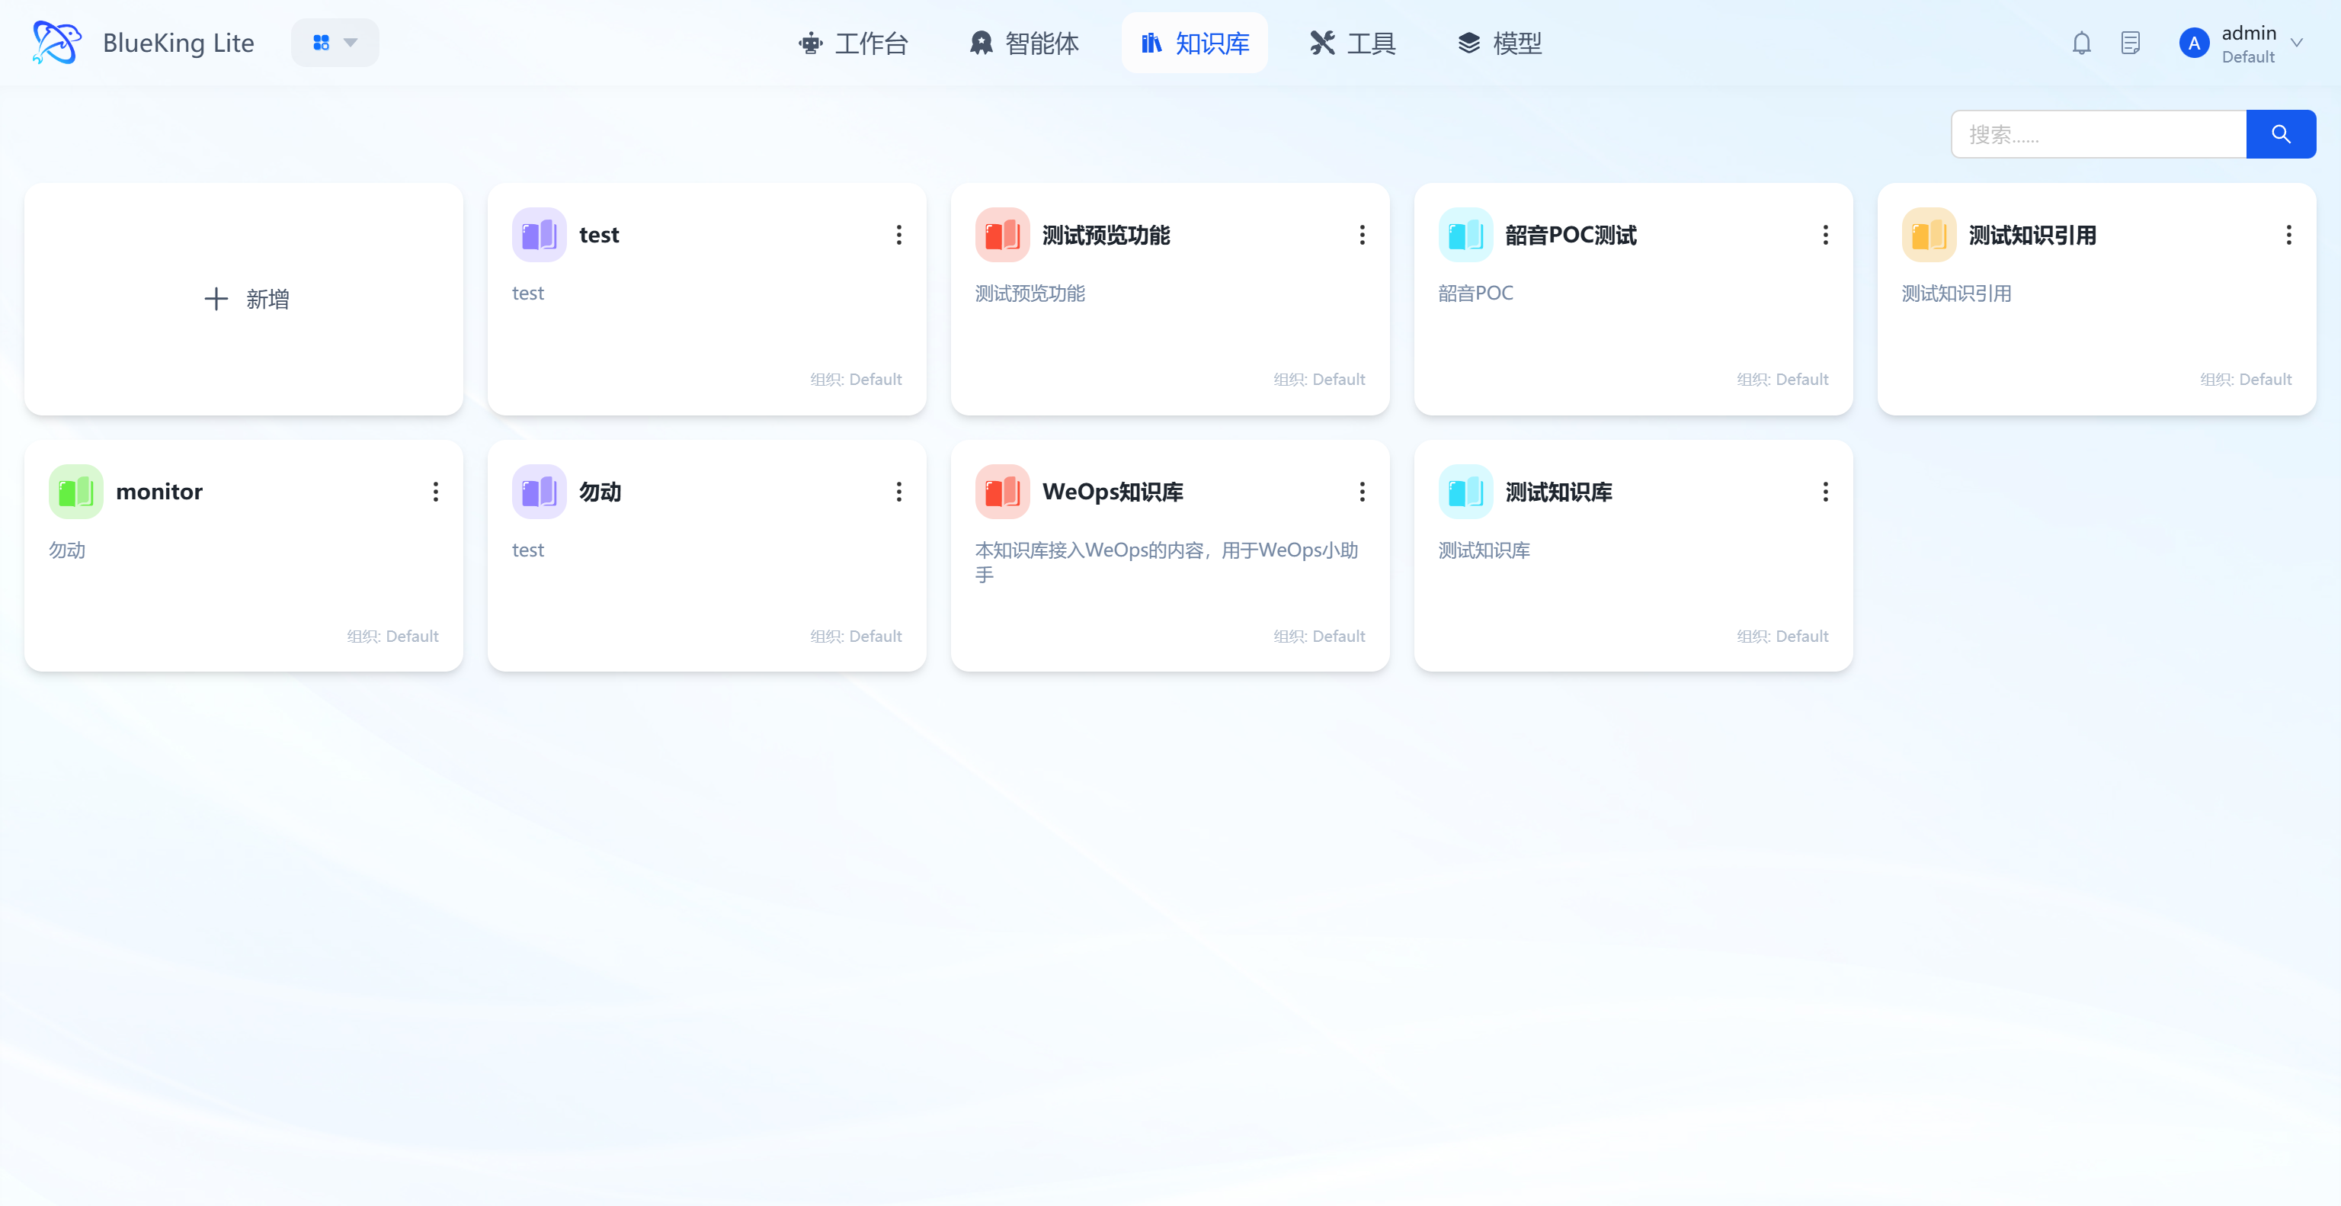Open the WeOps知识库 title
Viewport: 2341px width, 1206px height.
tap(1113, 492)
